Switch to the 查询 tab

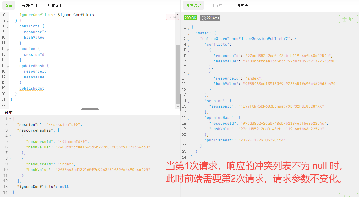pos(8,5)
